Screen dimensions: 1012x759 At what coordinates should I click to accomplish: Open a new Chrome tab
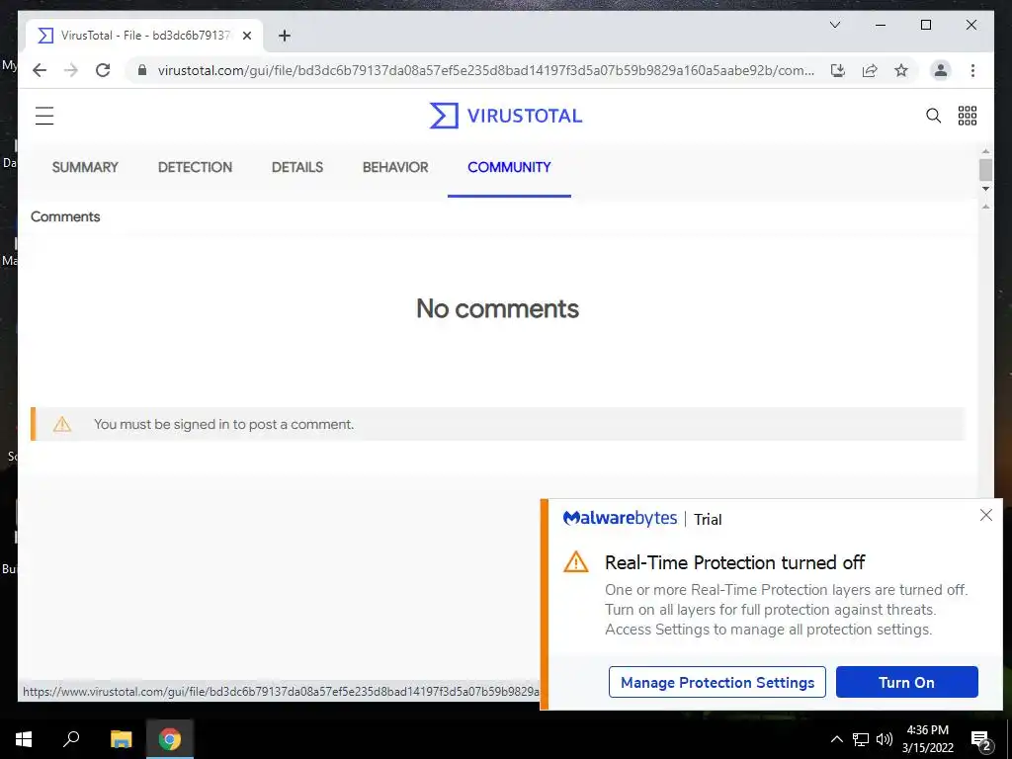tap(284, 36)
